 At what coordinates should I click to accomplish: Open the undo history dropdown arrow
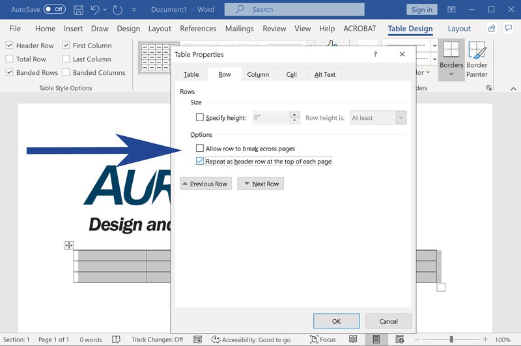click(105, 10)
